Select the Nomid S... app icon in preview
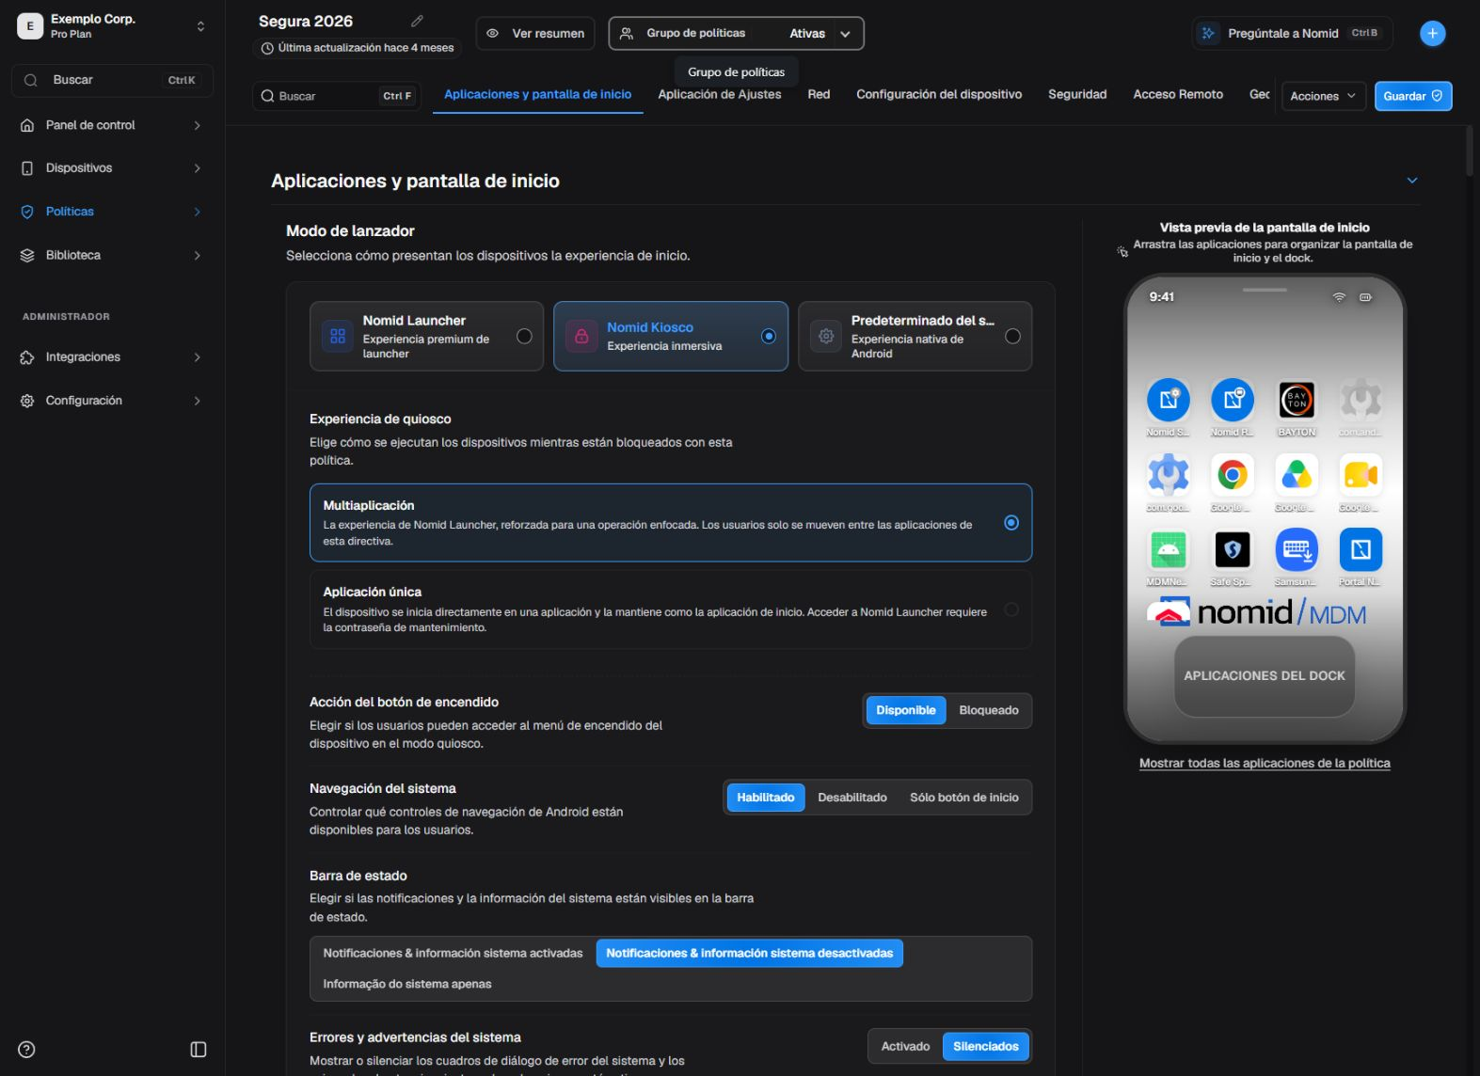Image resolution: width=1480 pixels, height=1076 pixels. [1168, 400]
